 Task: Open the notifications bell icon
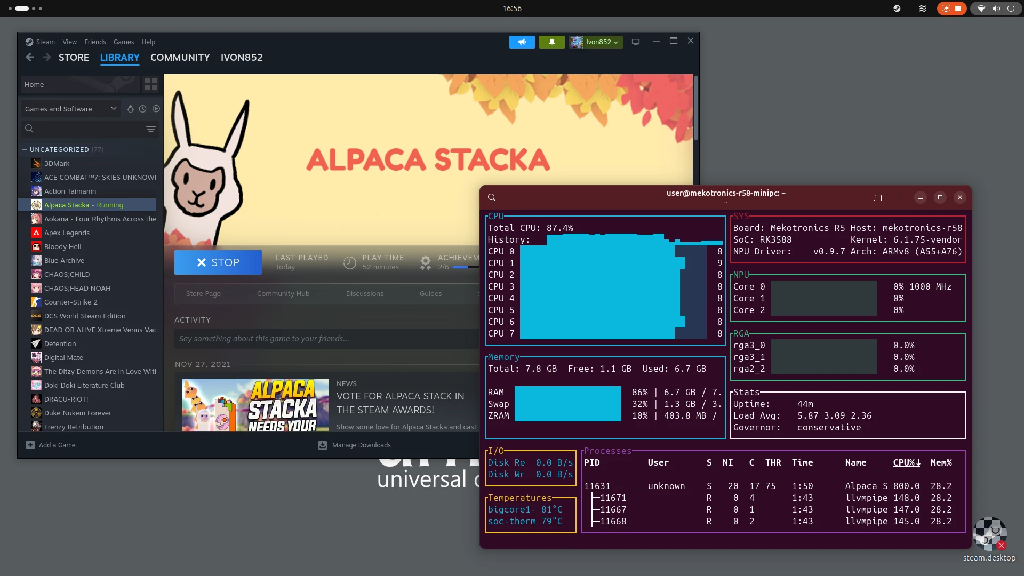click(x=552, y=42)
